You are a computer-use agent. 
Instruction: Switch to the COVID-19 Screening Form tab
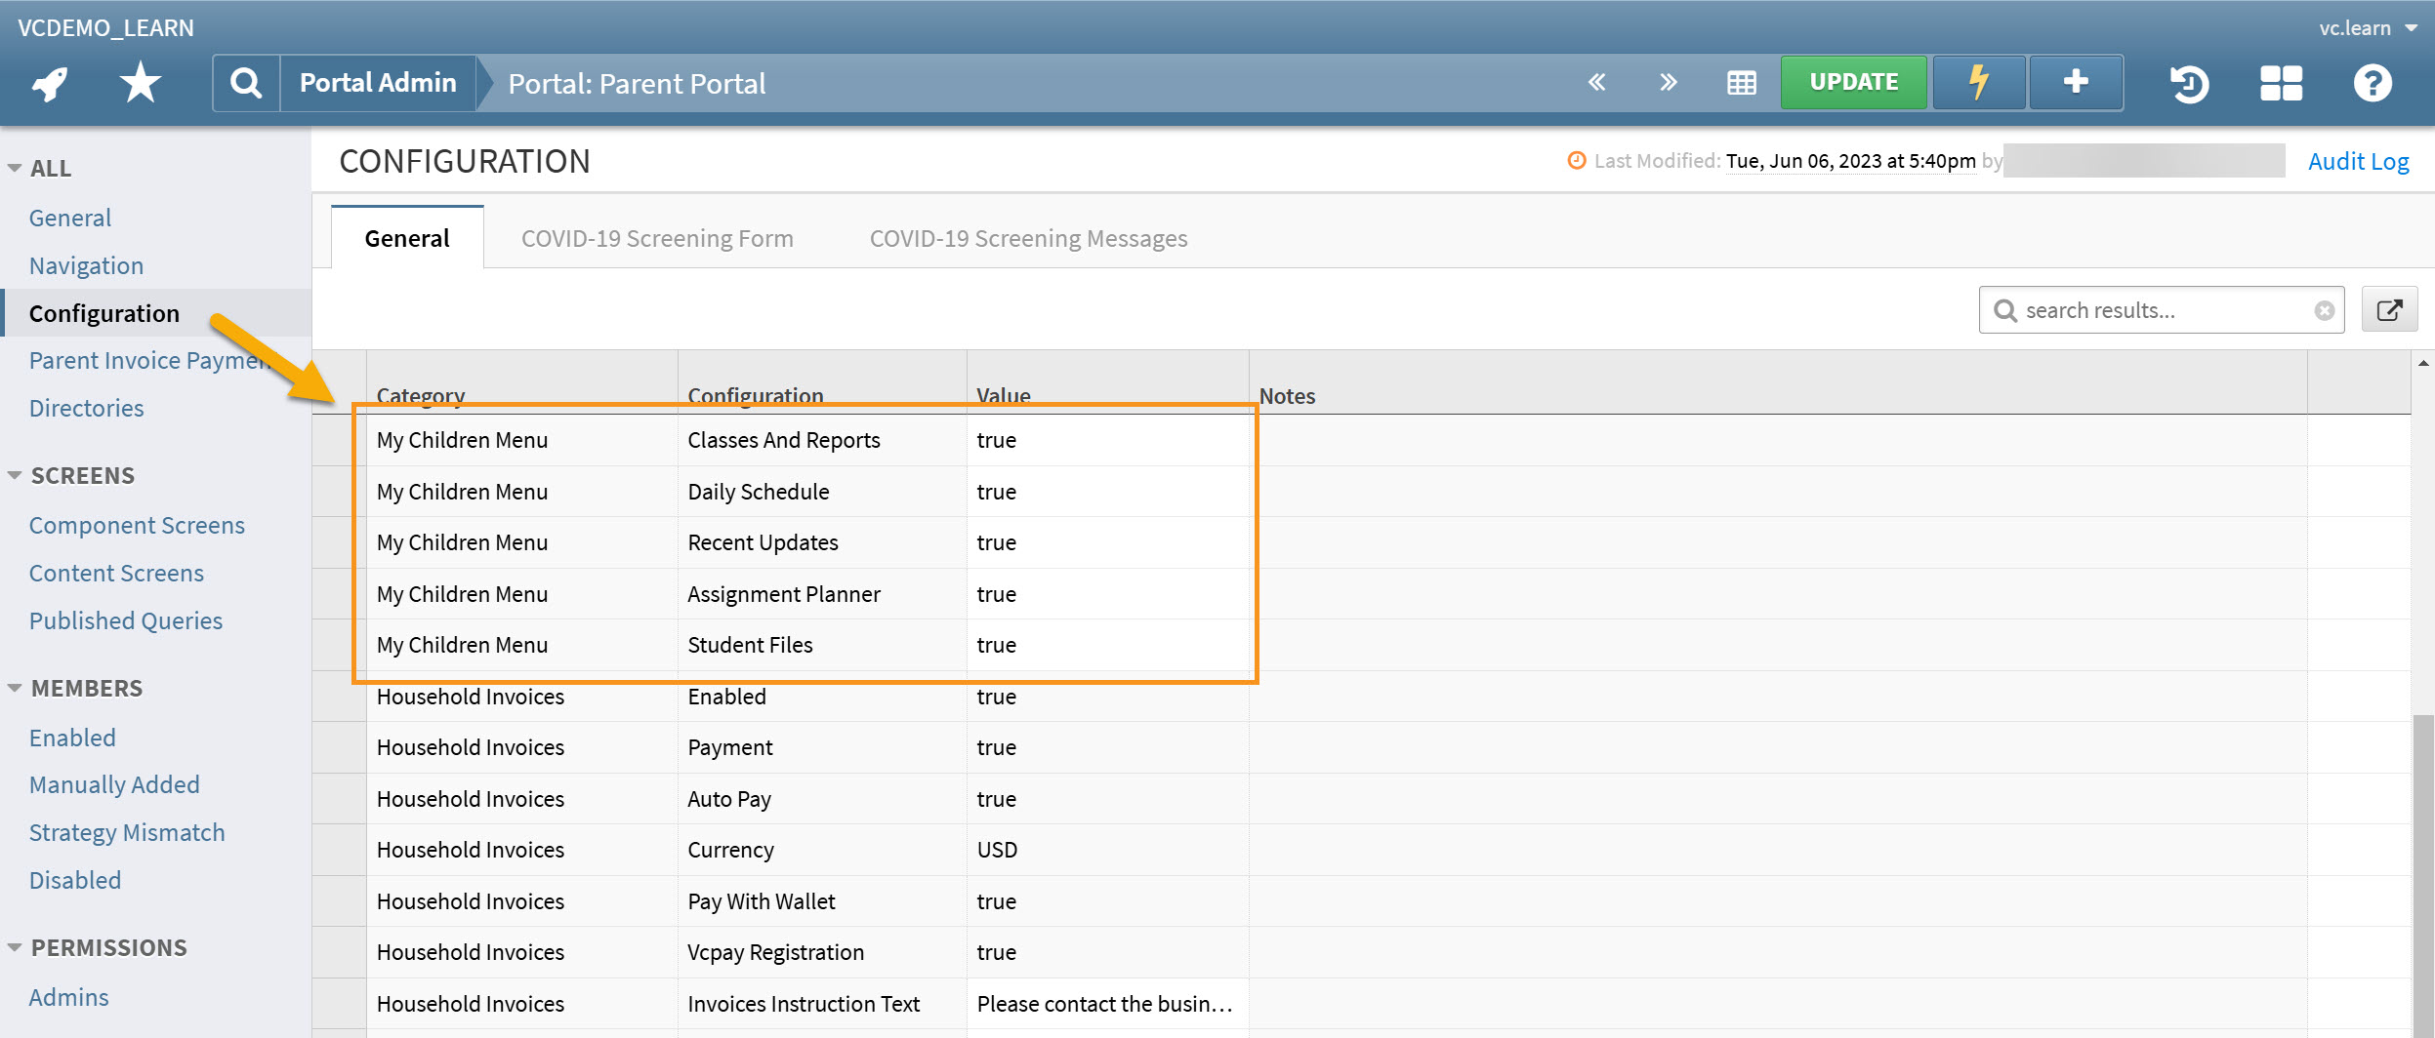click(x=656, y=237)
